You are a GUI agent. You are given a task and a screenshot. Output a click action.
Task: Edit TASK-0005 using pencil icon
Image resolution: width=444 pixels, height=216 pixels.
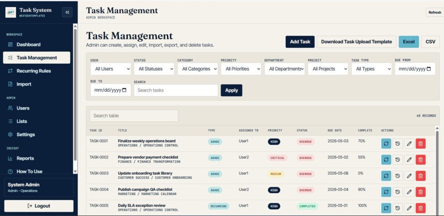click(409, 208)
